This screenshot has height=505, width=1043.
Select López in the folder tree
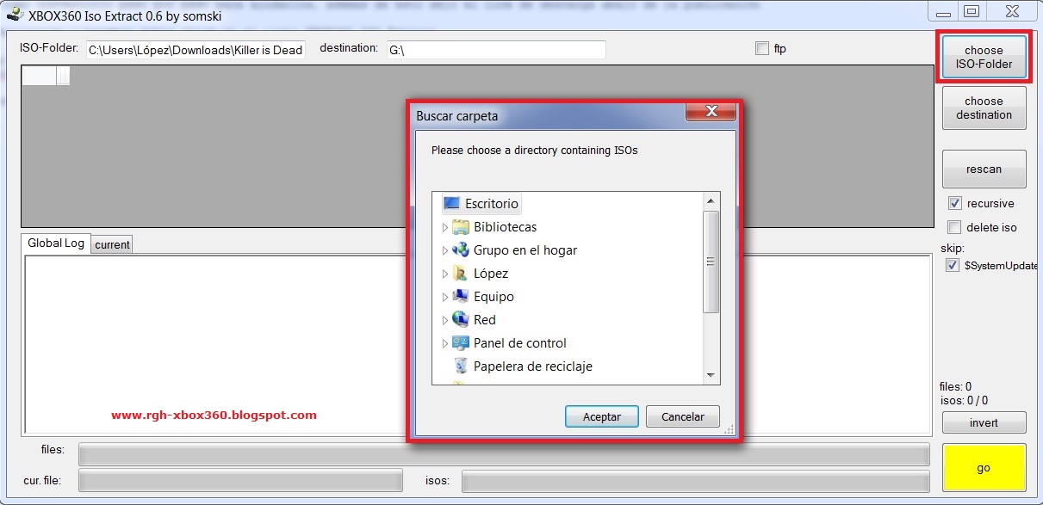pos(491,274)
